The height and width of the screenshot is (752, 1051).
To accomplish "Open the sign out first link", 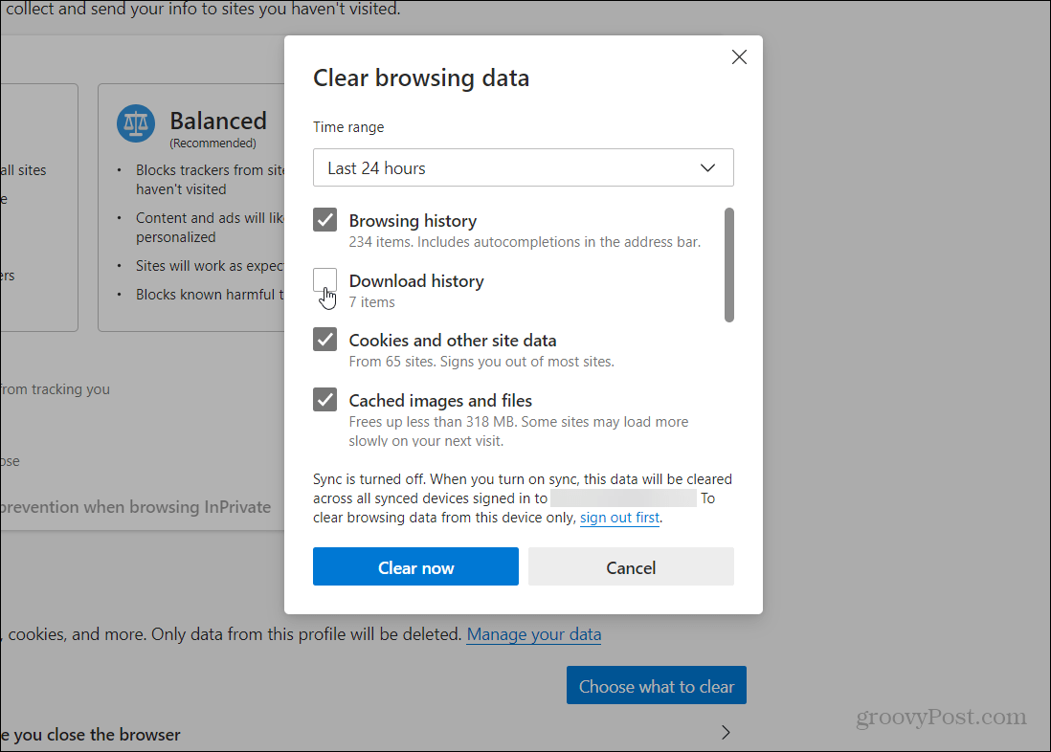I will click(619, 518).
